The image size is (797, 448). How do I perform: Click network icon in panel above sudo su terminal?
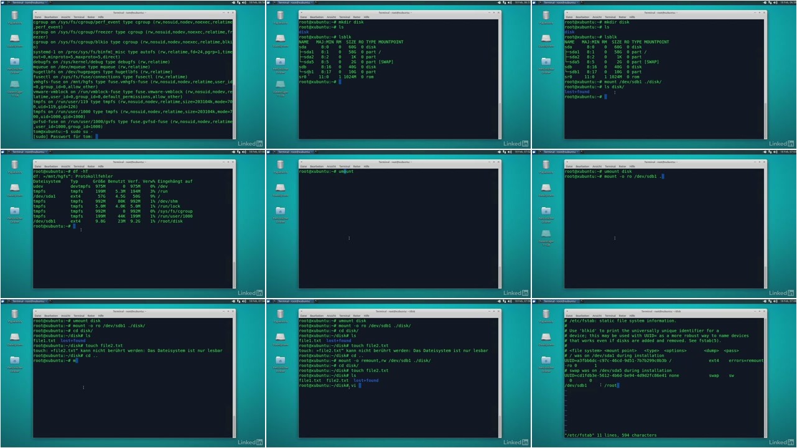tap(240, 2)
